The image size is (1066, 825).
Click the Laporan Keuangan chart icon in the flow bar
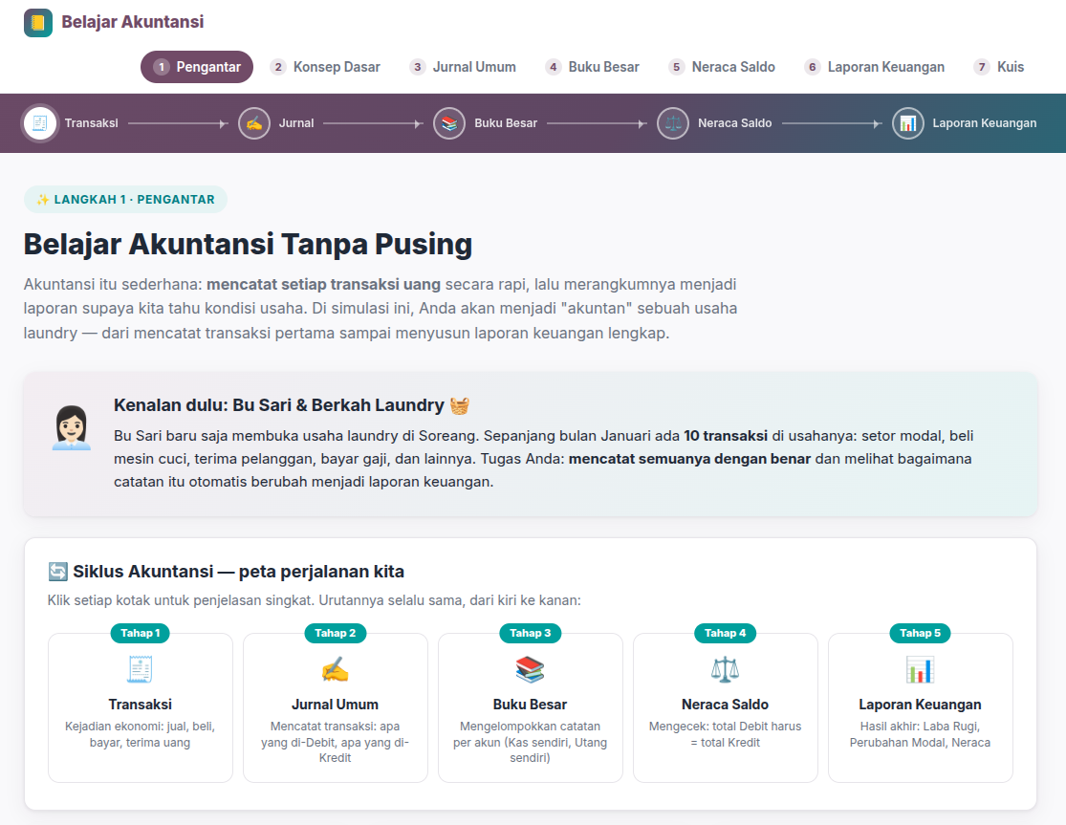point(908,123)
